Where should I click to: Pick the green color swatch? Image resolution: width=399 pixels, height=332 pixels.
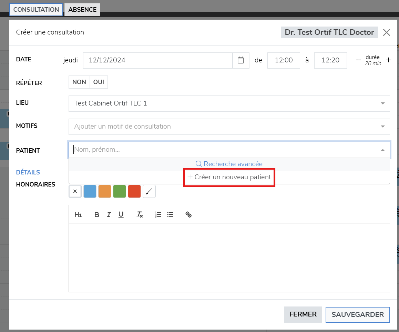119,191
